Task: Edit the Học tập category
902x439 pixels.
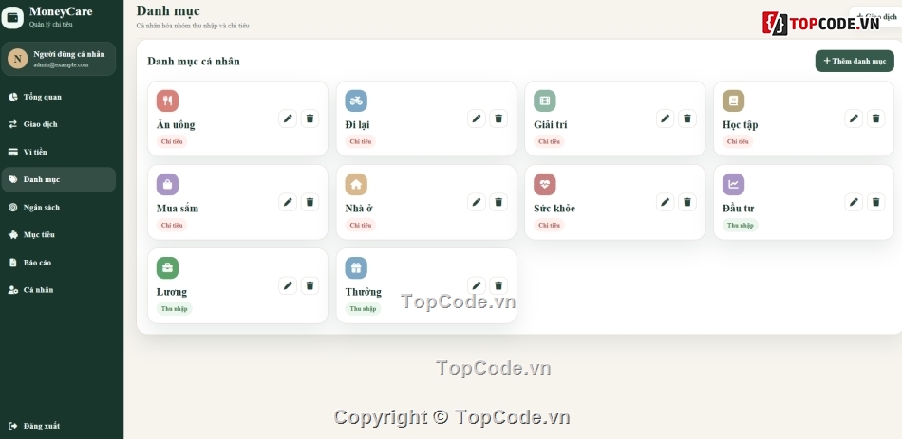Action: tap(854, 119)
